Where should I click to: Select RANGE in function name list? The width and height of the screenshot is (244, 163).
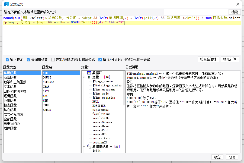tap(61, 110)
